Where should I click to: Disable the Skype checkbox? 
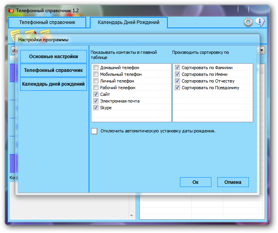96,108
